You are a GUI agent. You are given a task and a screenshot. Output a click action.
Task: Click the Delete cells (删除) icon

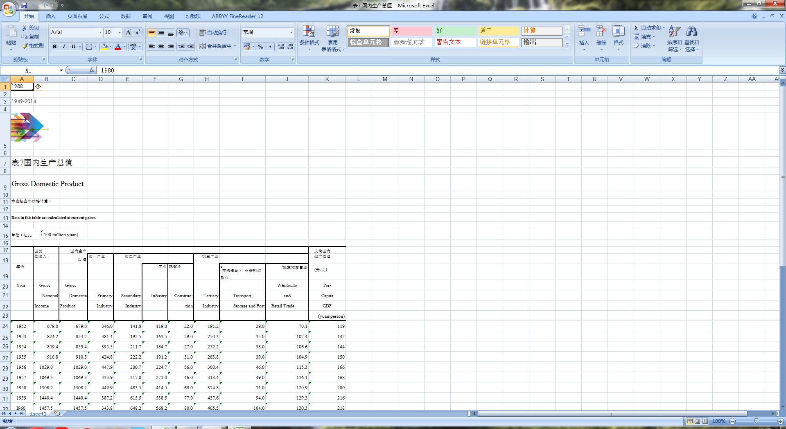[x=601, y=33]
